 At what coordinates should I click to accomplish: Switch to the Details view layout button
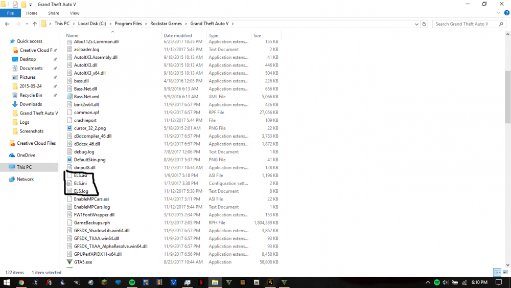tap(497, 272)
